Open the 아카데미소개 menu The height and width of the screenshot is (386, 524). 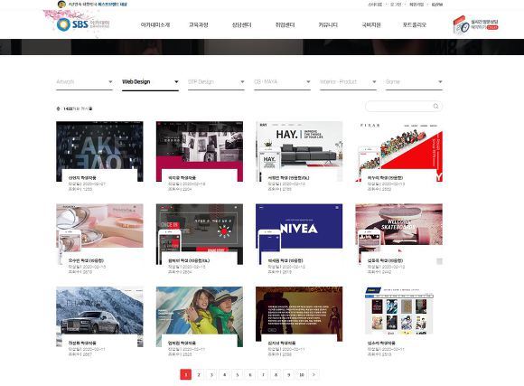[155, 24]
